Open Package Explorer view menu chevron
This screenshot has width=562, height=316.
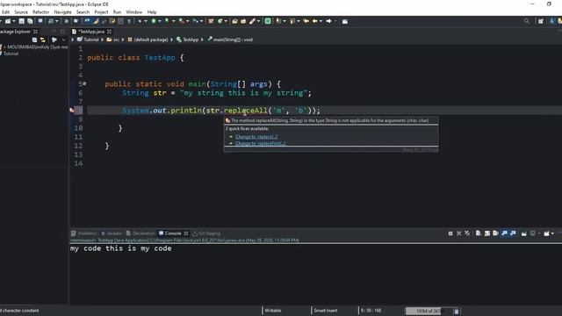click(x=63, y=39)
